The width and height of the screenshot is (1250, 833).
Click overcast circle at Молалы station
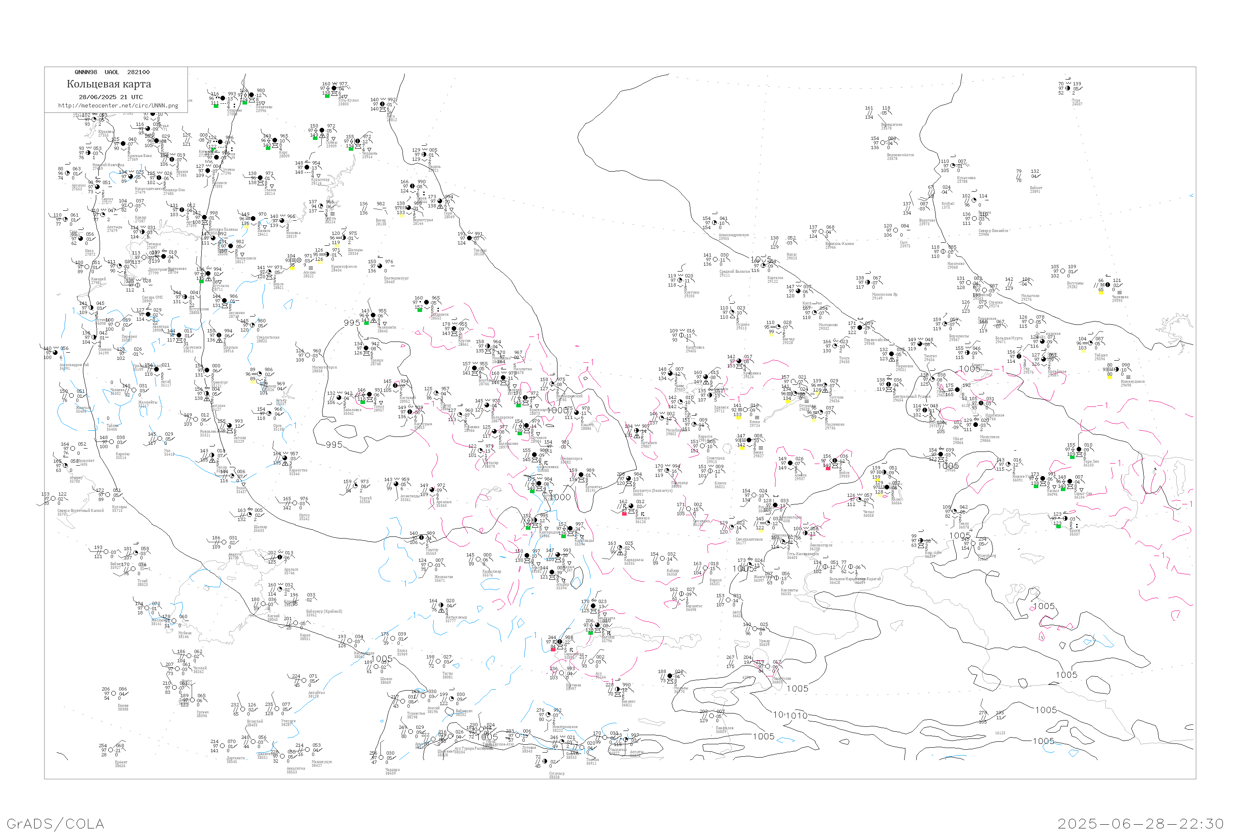[670, 676]
